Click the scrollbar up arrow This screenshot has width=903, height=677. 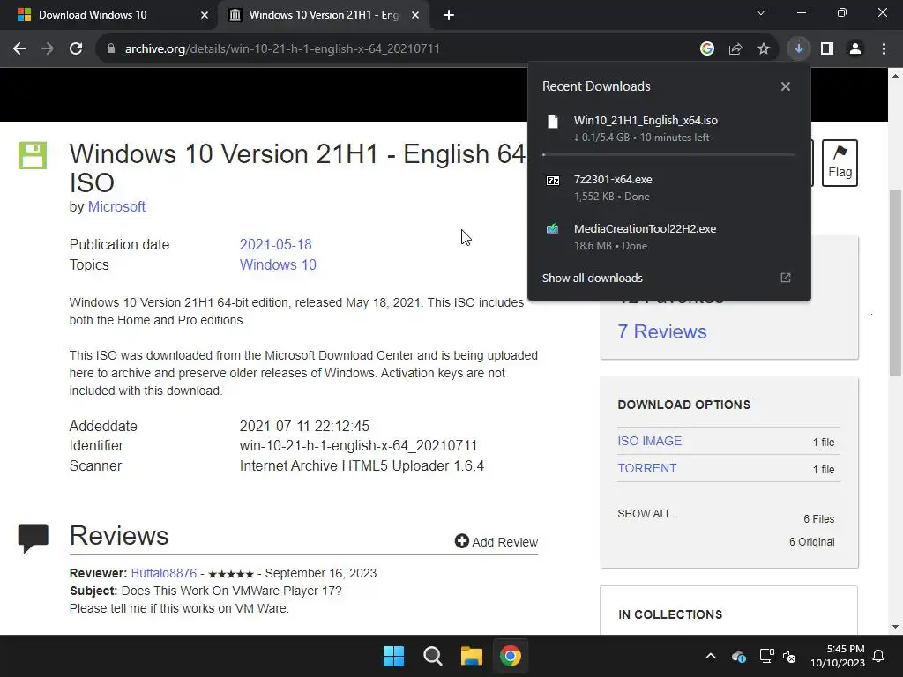(x=895, y=76)
